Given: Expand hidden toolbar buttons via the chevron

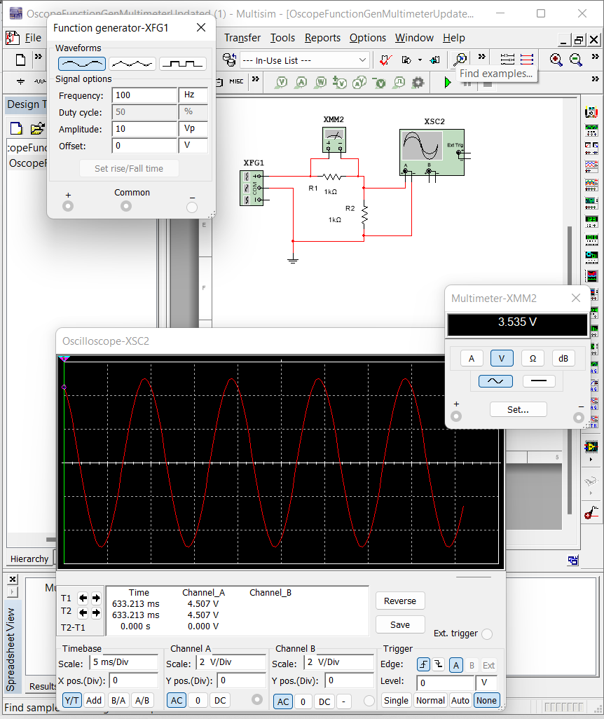Looking at the screenshot, I should coord(481,57).
